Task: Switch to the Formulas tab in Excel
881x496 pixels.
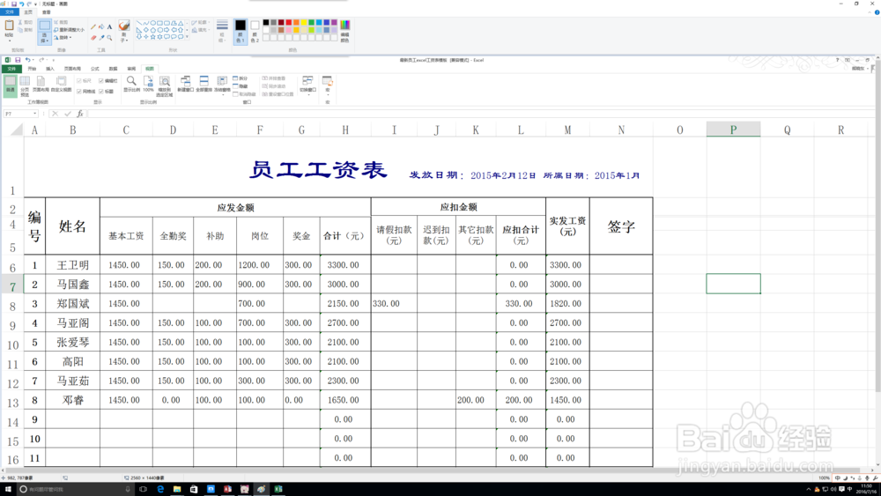Action: pos(94,69)
